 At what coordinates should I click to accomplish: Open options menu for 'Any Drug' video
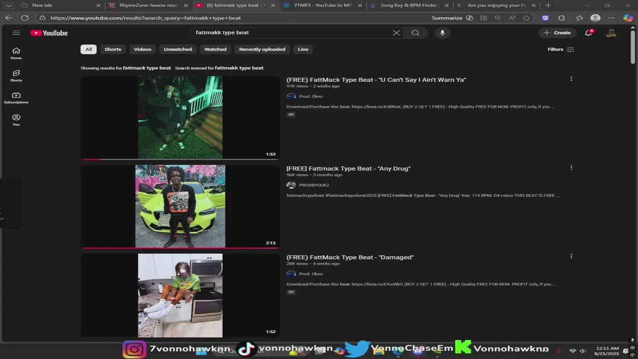tap(571, 168)
